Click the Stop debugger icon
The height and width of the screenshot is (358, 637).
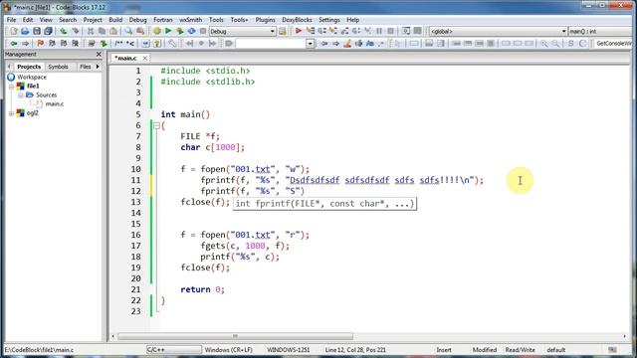tap(390, 31)
